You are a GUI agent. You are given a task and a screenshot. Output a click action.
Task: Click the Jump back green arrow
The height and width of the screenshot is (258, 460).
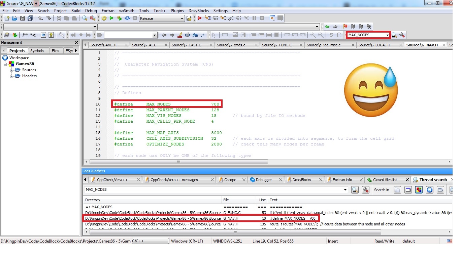(327, 27)
